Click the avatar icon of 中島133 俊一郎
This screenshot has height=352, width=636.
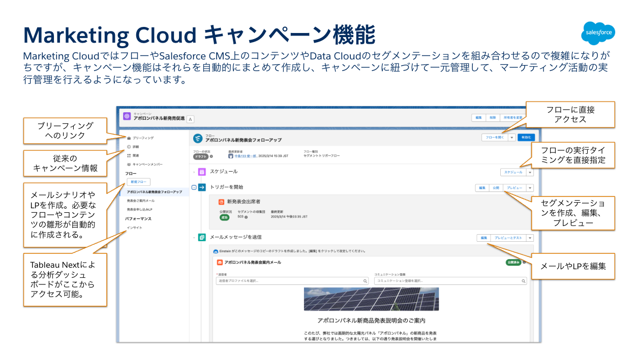pos(230,156)
